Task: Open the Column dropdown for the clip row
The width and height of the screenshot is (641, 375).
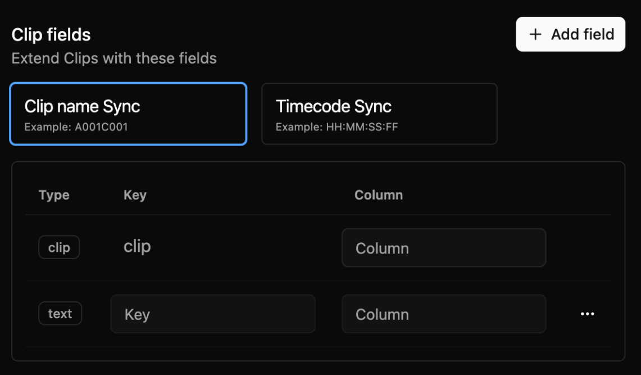Action: (444, 247)
